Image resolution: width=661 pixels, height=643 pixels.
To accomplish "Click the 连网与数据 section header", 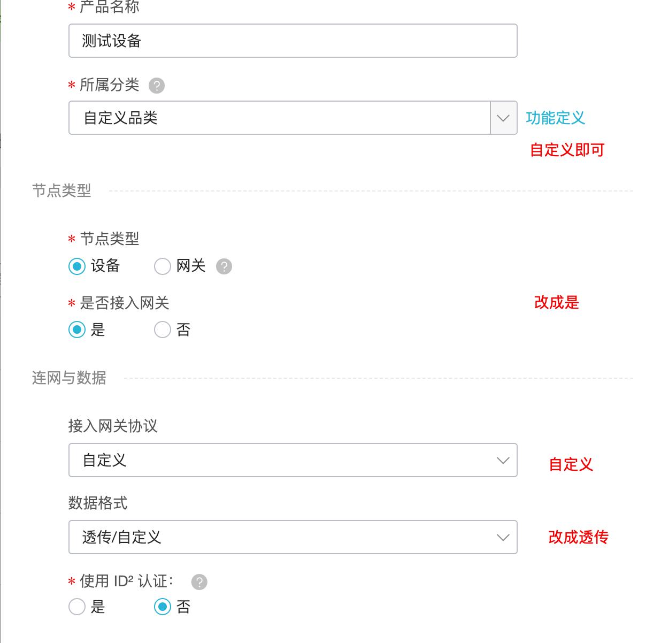I will (x=68, y=378).
